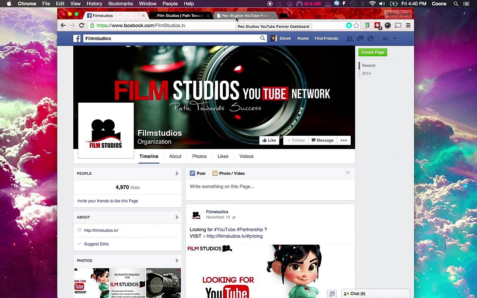
Task: Open the Photos tab
Action: click(x=199, y=156)
